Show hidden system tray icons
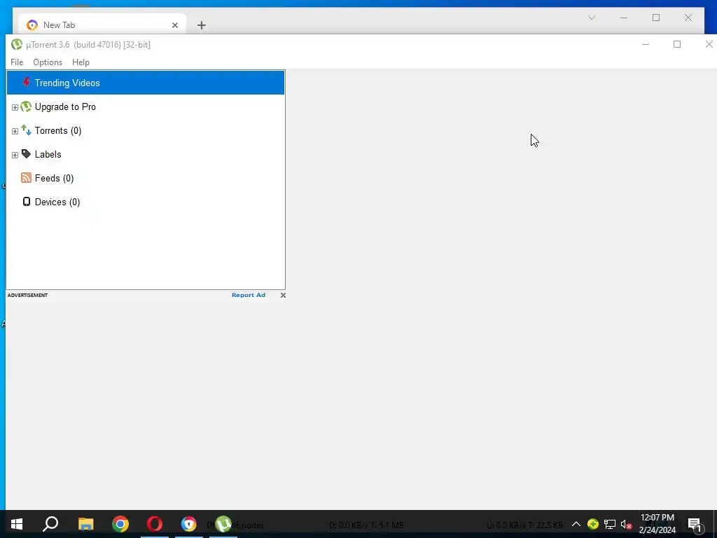 tap(576, 524)
